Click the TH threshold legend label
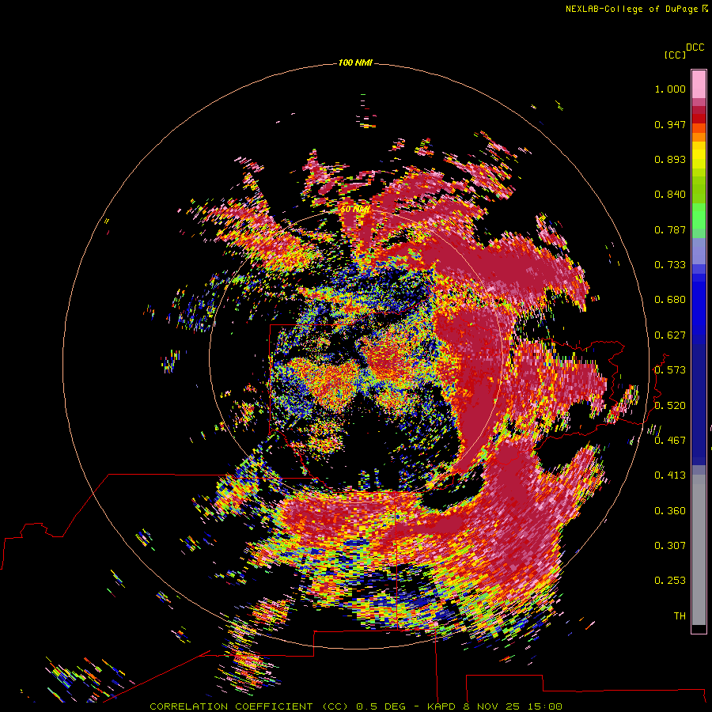The image size is (712, 712). pos(680,616)
